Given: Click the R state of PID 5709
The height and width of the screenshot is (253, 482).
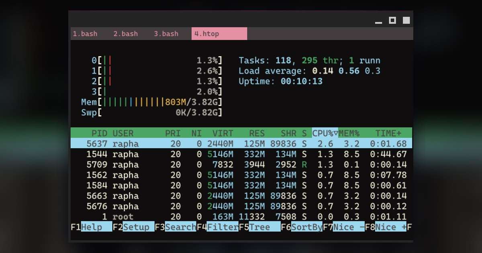Looking at the screenshot, I should point(304,165).
